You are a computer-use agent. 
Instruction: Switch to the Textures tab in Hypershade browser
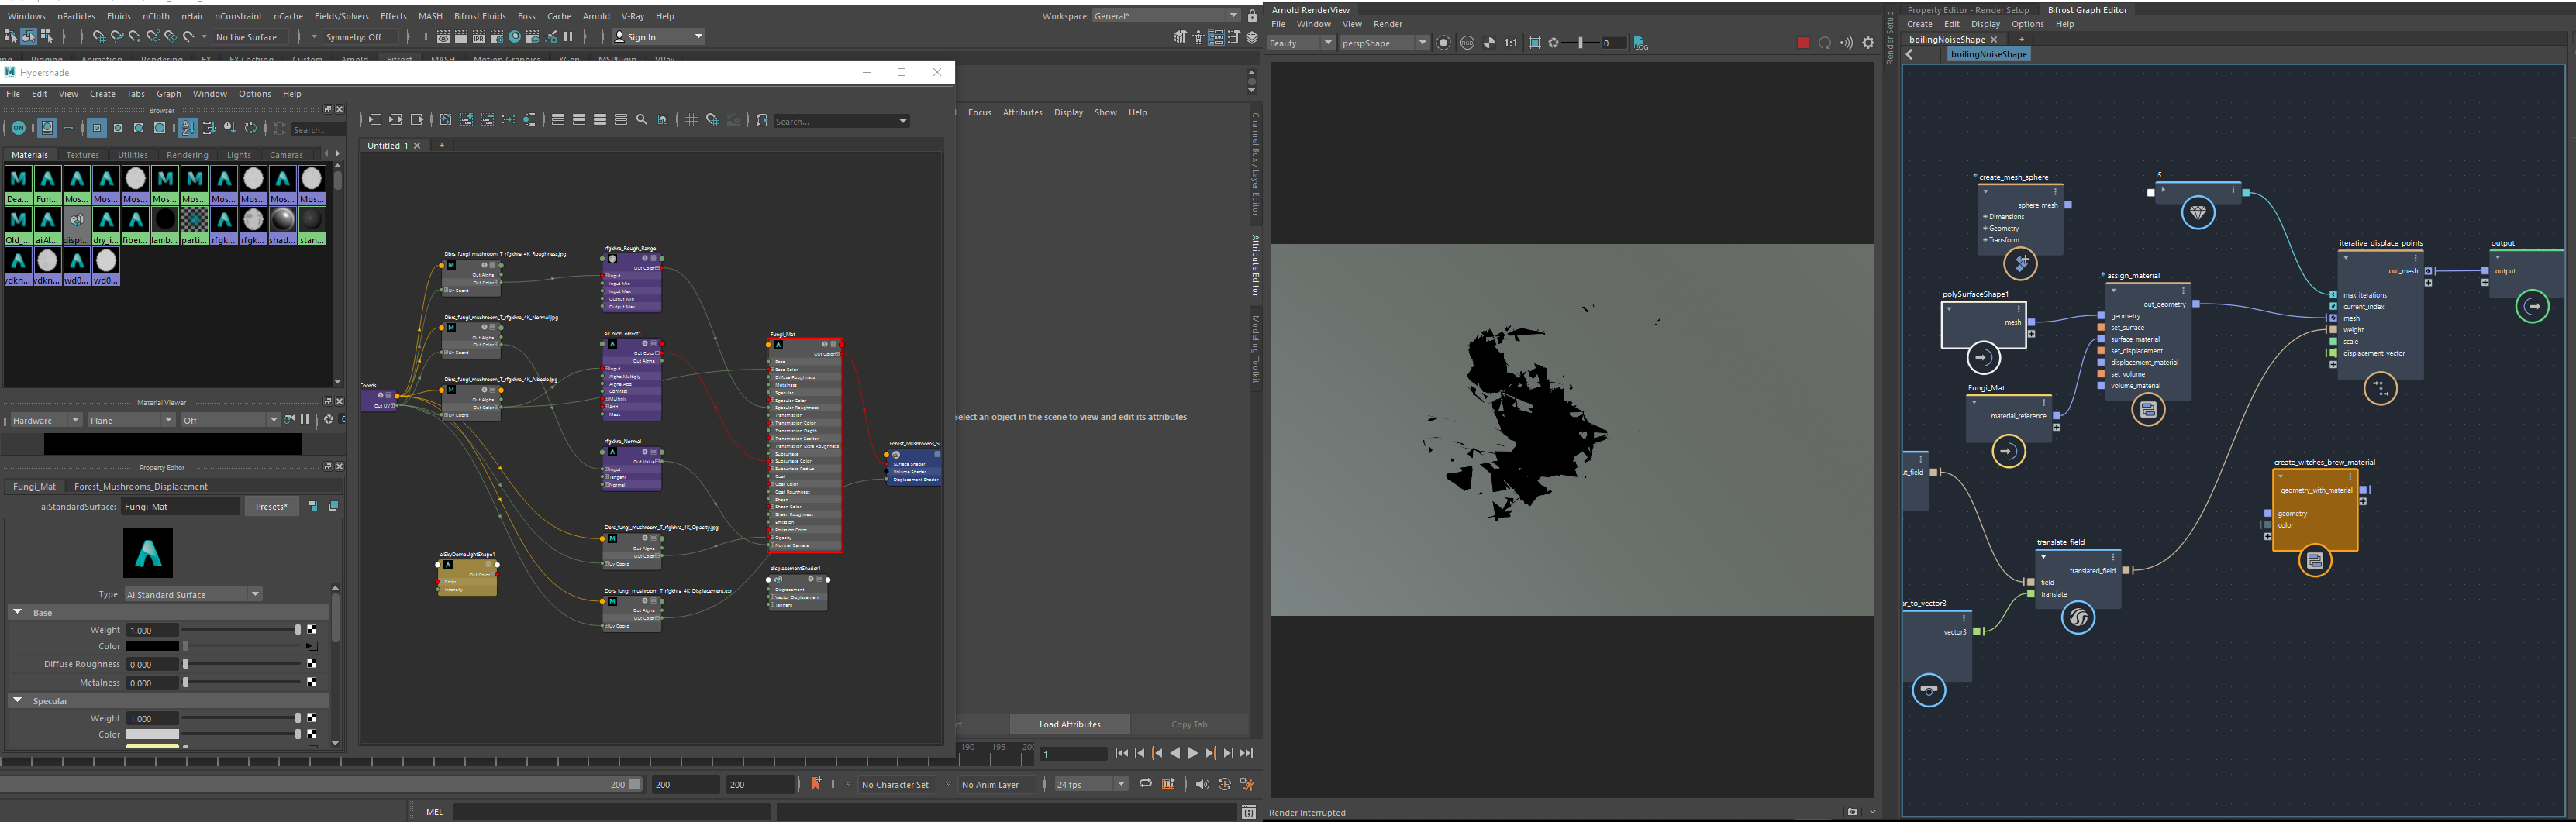tap(82, 155)
